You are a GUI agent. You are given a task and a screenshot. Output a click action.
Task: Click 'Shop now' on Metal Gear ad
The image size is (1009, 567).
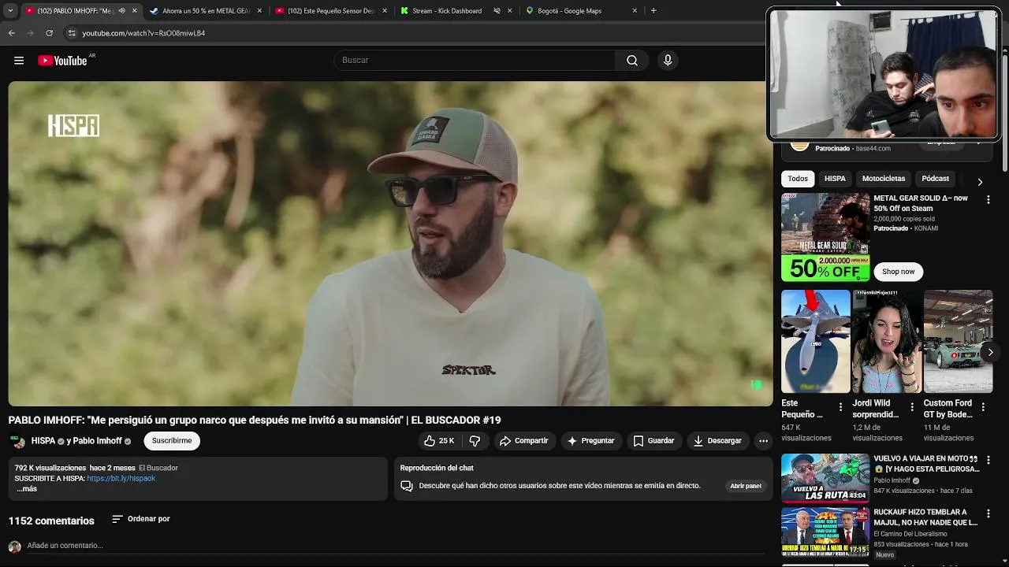point(898,272)
